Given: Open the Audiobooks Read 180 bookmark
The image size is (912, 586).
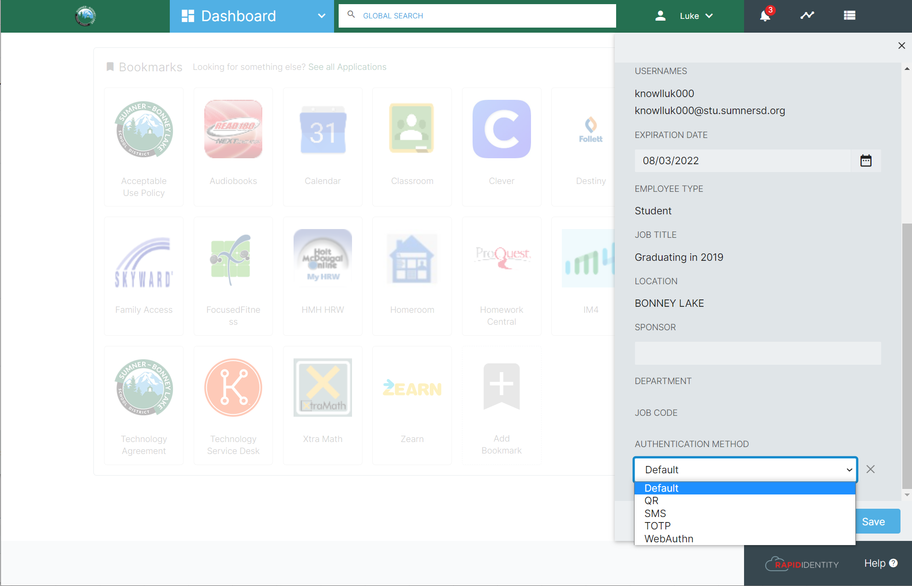Looking at the screenshot, I should (x=233, y=147).
